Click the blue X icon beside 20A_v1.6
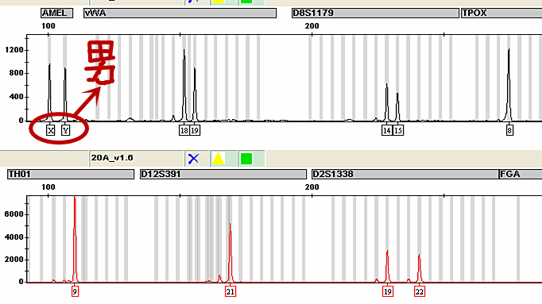The width and height of the screenshot is (542, 304). click(194, 159)
